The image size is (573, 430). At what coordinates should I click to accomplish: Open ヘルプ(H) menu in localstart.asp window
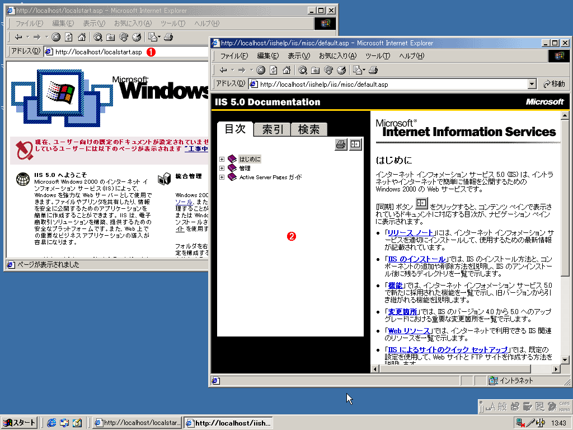coord(207,24)
